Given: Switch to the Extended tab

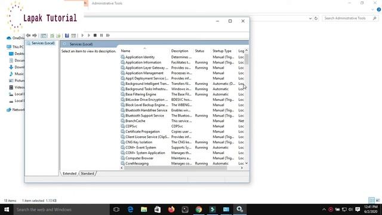Looking at the screenshot, I should [x=69, y=174].
